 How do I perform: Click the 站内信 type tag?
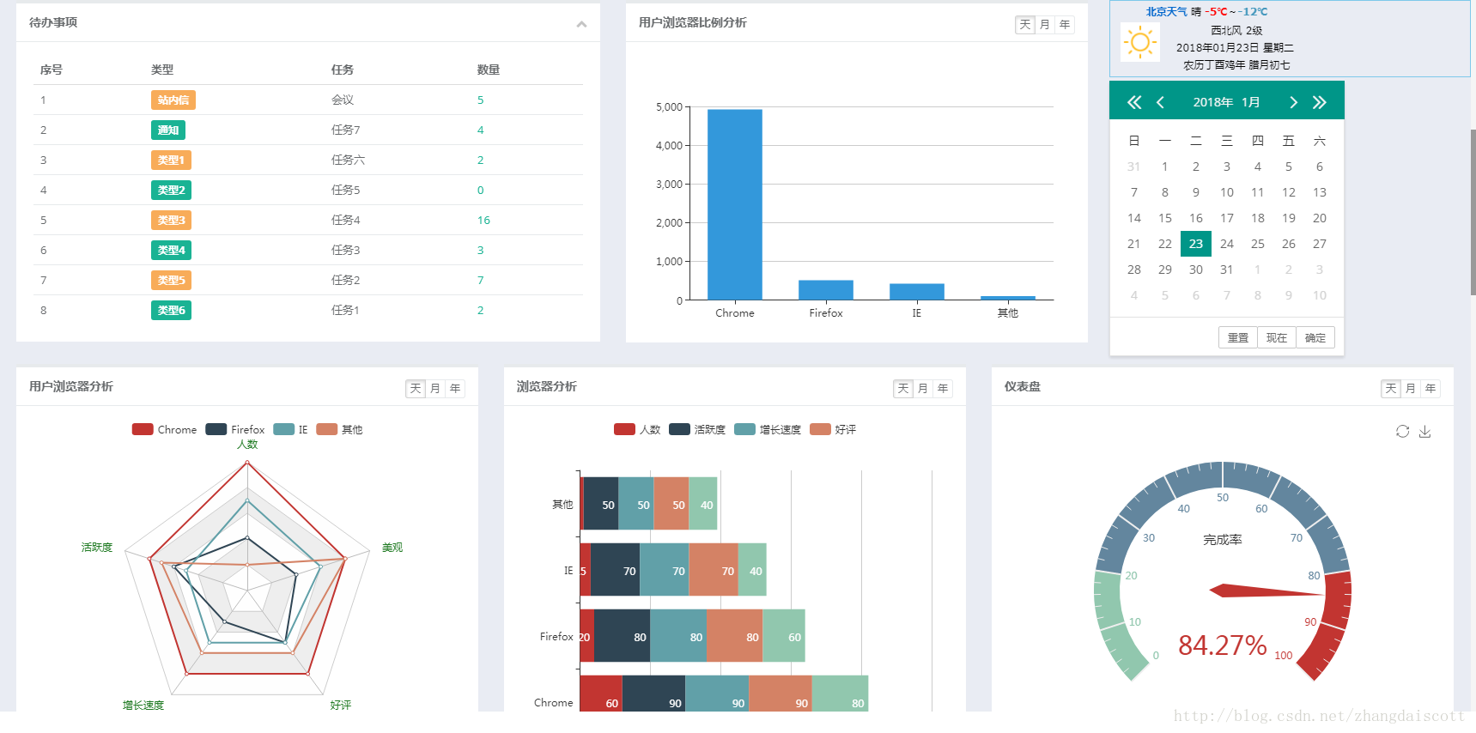point(173,100)
